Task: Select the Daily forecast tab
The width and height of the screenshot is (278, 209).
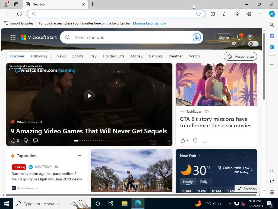Action: point(204,182)
